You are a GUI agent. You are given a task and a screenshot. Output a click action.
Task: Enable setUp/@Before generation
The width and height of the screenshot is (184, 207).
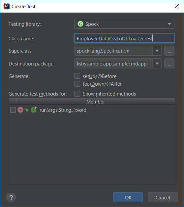(77, 76)
